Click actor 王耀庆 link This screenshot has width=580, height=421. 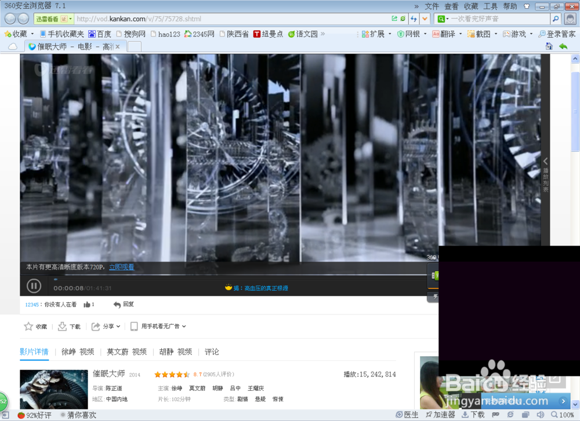tap(256, 388)
